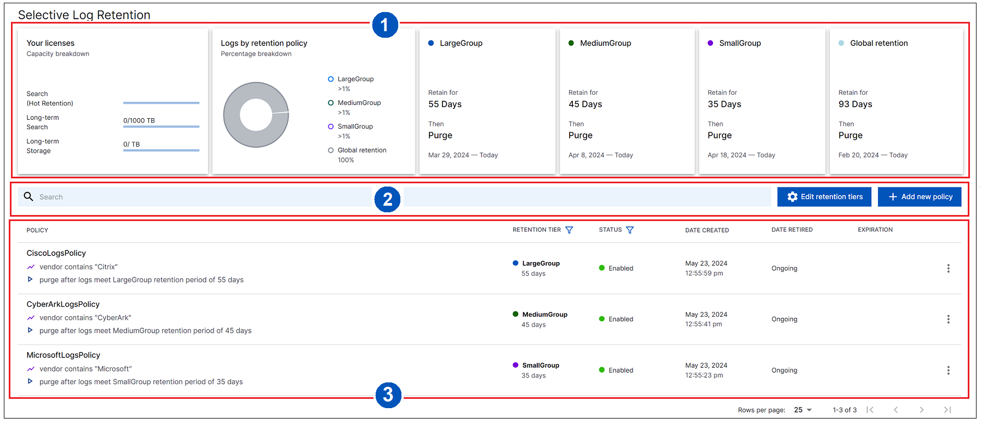The image size is (982, 424).
Task: Click 93 Days value in Global retention card
Action: coord(855,104)
